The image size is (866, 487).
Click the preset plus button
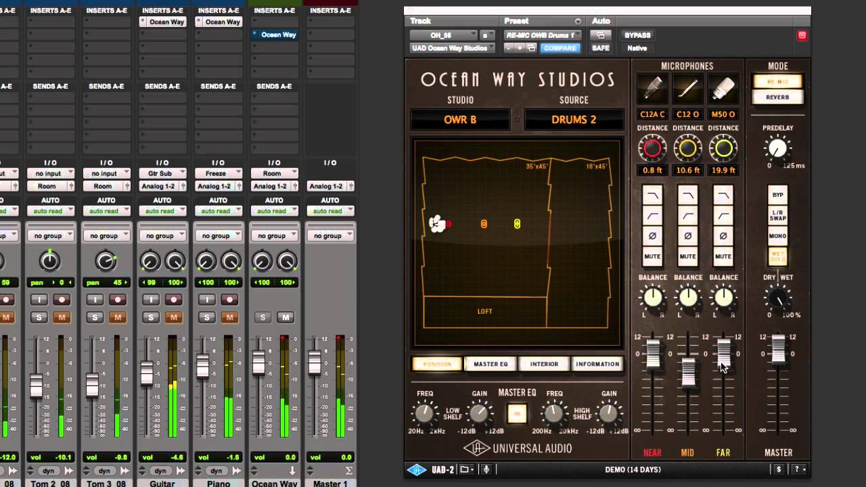(x=520, y=48)
